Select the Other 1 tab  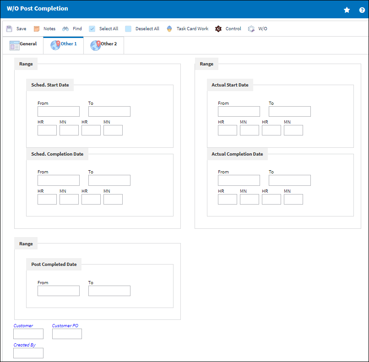[x=64, y=45]
